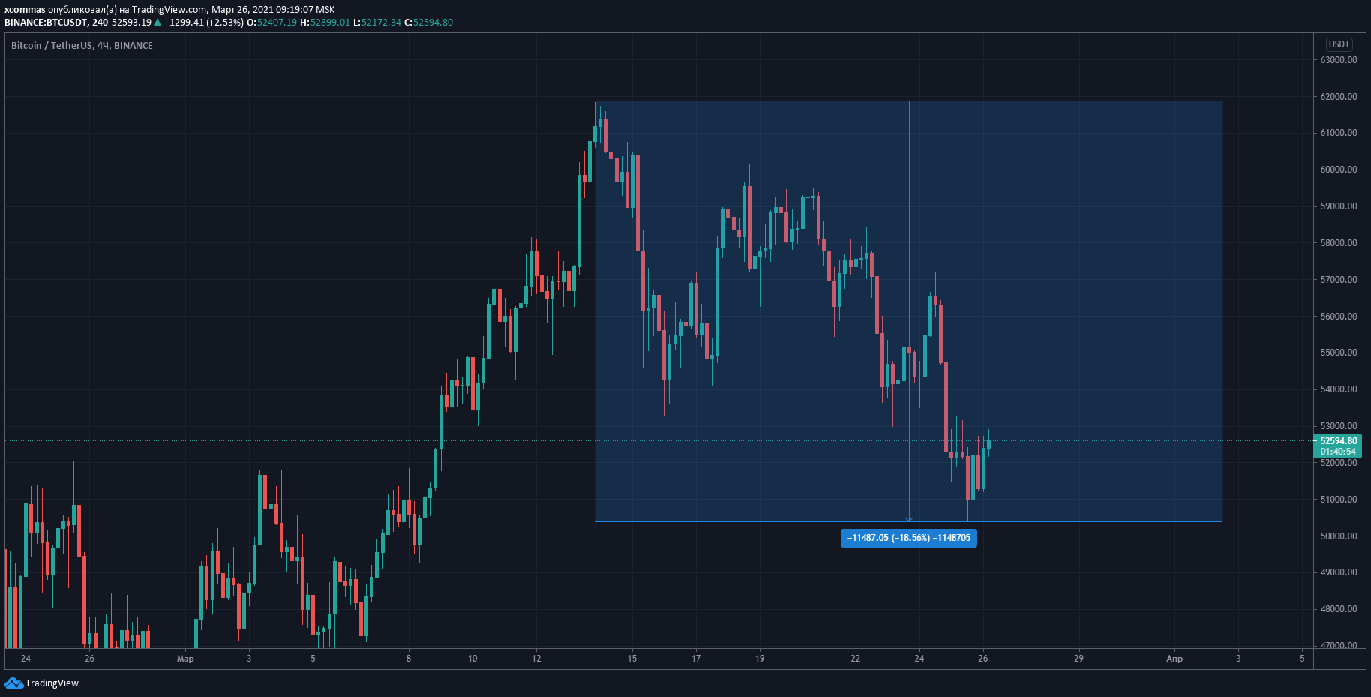This screenshot has height=697, width=1371.
Task: Click the 52000.00 price axis label
Action: point(1339,463)
